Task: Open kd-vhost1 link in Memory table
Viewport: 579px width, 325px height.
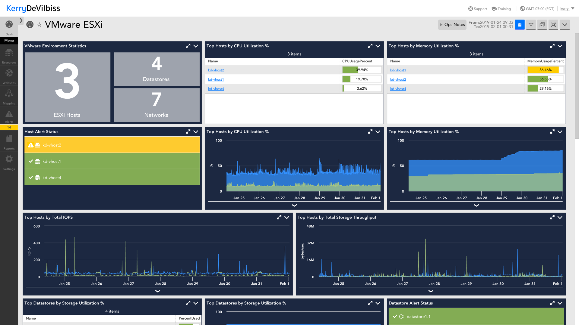Action: click(398, 70)
